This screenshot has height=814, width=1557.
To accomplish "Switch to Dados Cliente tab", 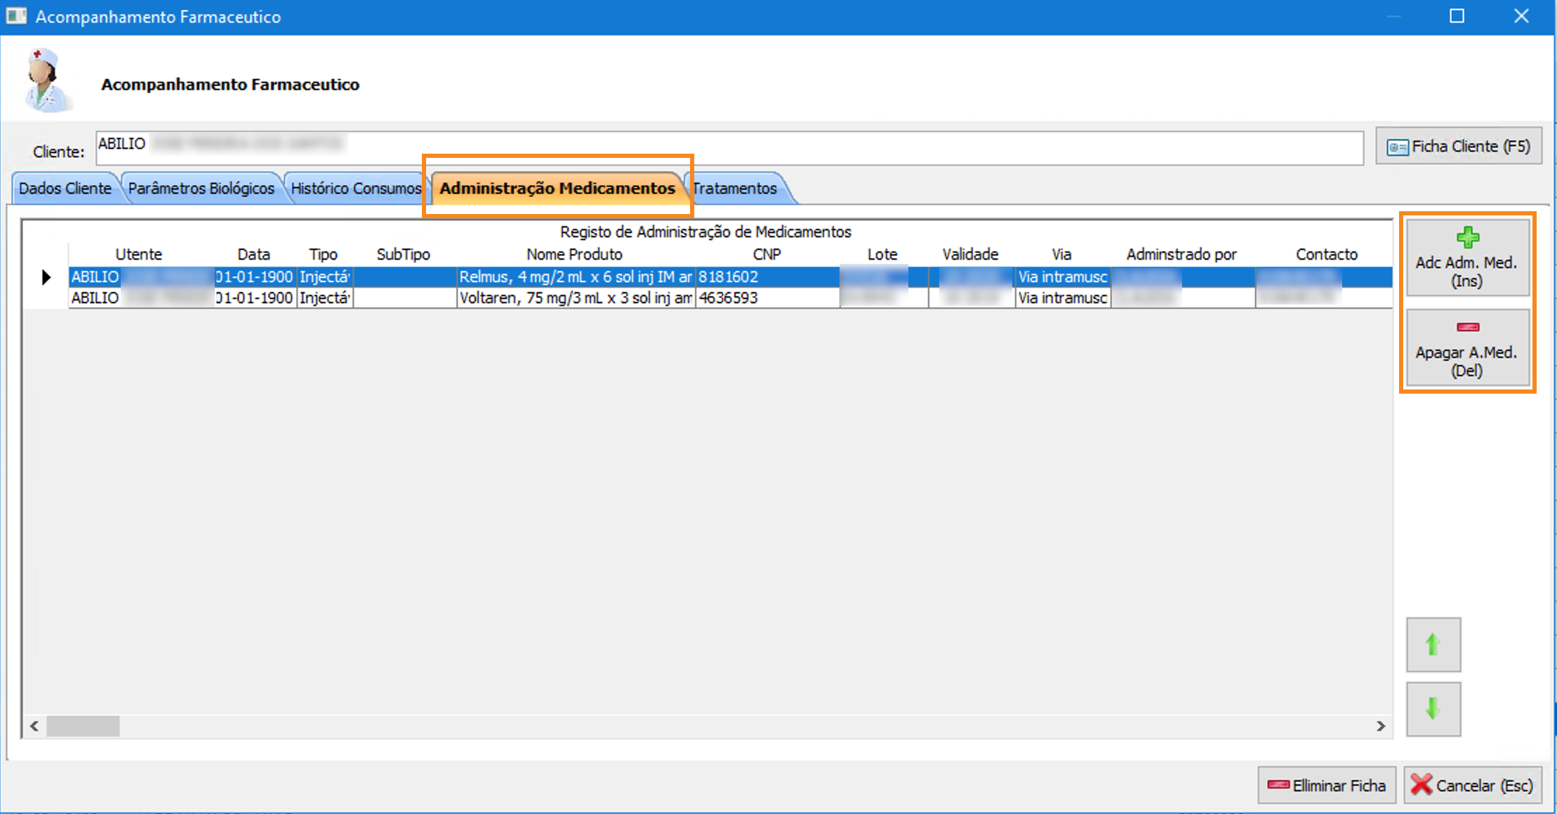I will [x=65, y=189].
